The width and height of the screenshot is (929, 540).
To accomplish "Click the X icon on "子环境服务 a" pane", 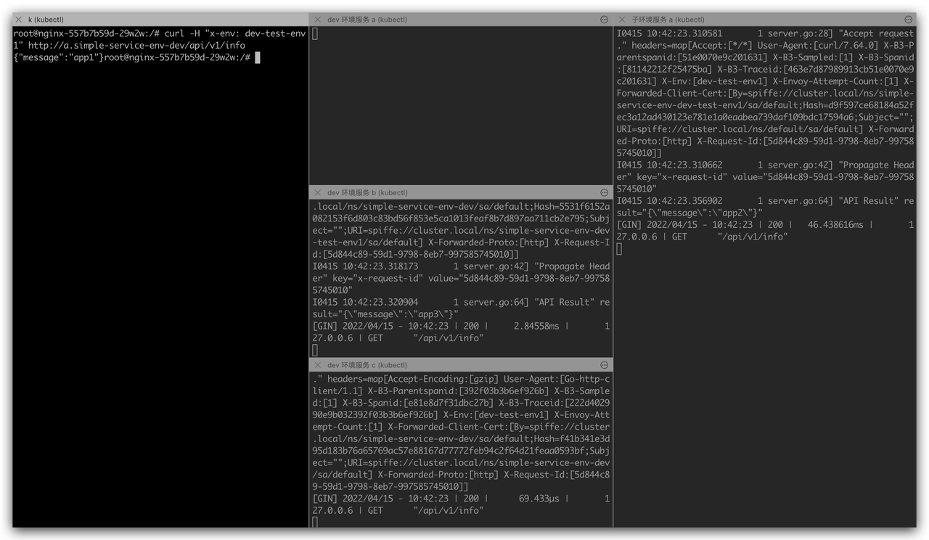I will pyautogui.click(x=623, y=20).
